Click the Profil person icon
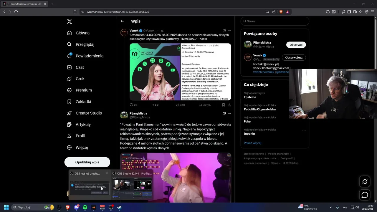 point(69,136)
